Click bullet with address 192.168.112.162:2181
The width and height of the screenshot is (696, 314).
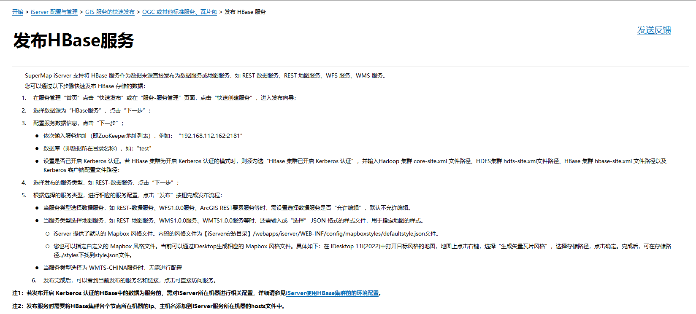143,136
